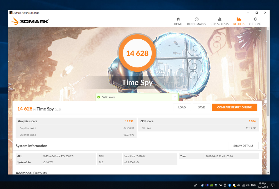Open the volume speaker tray icon
Viewport: 279px width, 189px height.
(248, 185)
